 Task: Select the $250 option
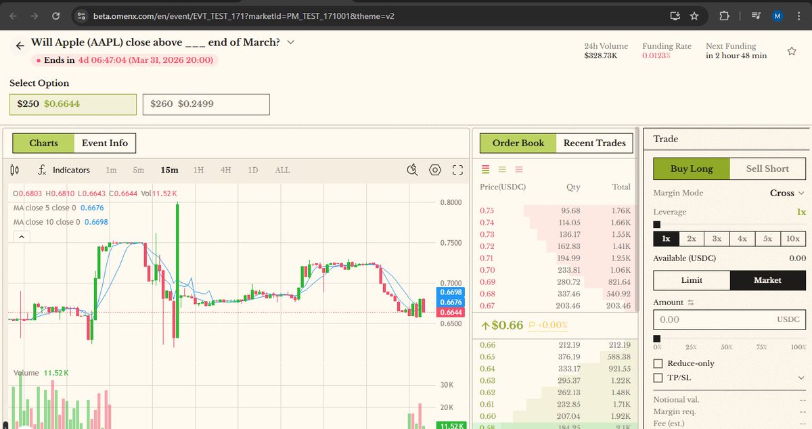point(73,104)
